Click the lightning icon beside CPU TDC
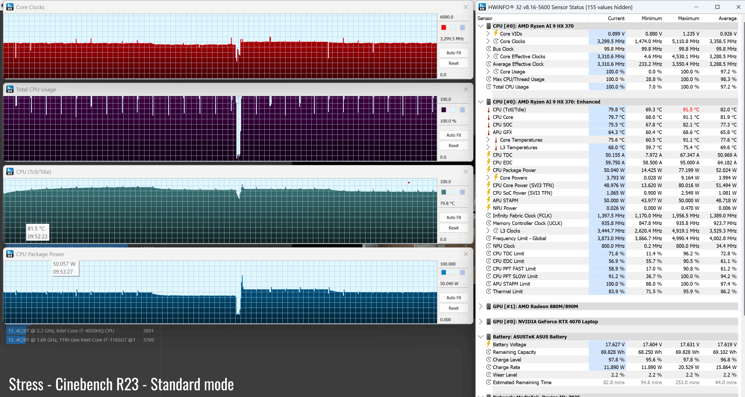This screenshot has height=397, width=745. pos(489,155)
